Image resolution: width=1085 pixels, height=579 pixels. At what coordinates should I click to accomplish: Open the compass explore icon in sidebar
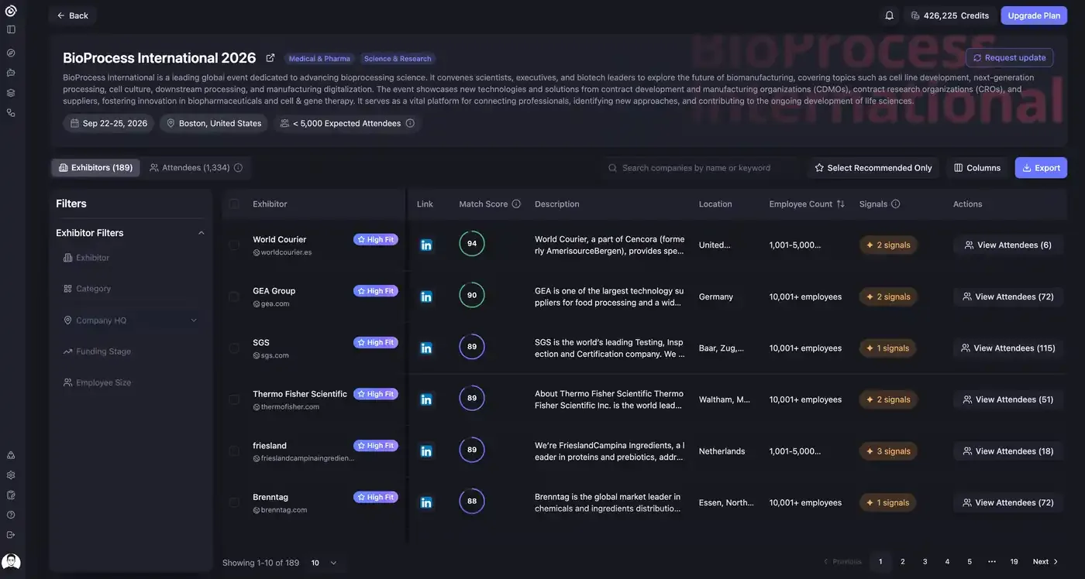pyautogui.click(x=11, y=53)
